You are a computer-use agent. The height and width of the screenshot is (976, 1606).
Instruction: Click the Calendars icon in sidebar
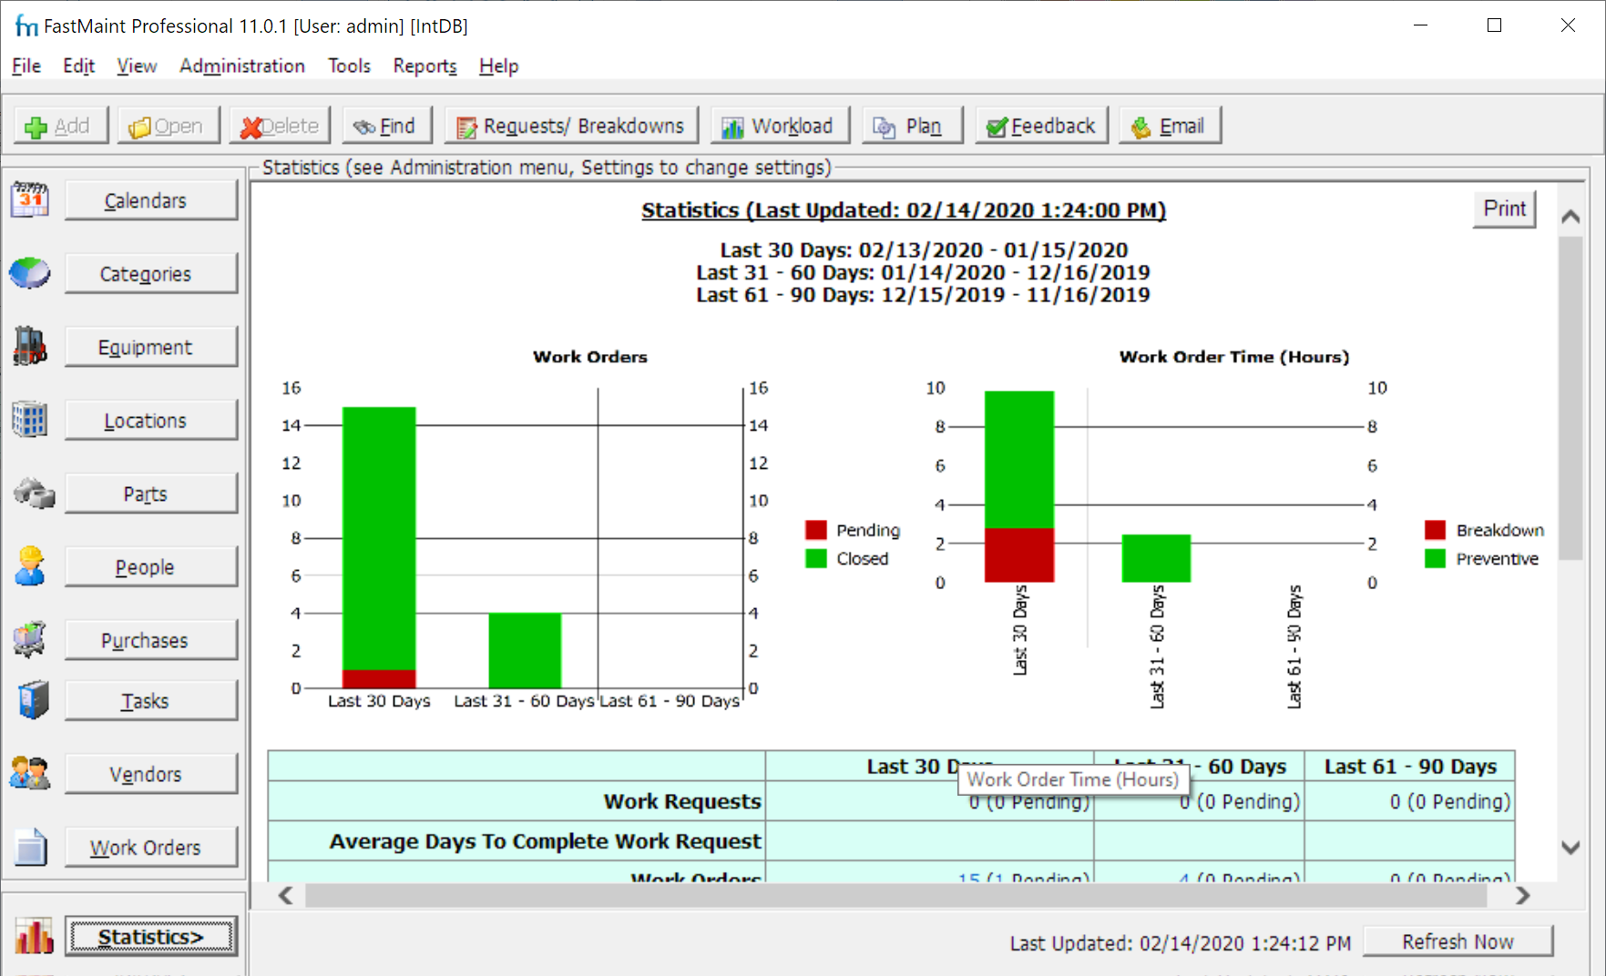[x=30, y=199]
